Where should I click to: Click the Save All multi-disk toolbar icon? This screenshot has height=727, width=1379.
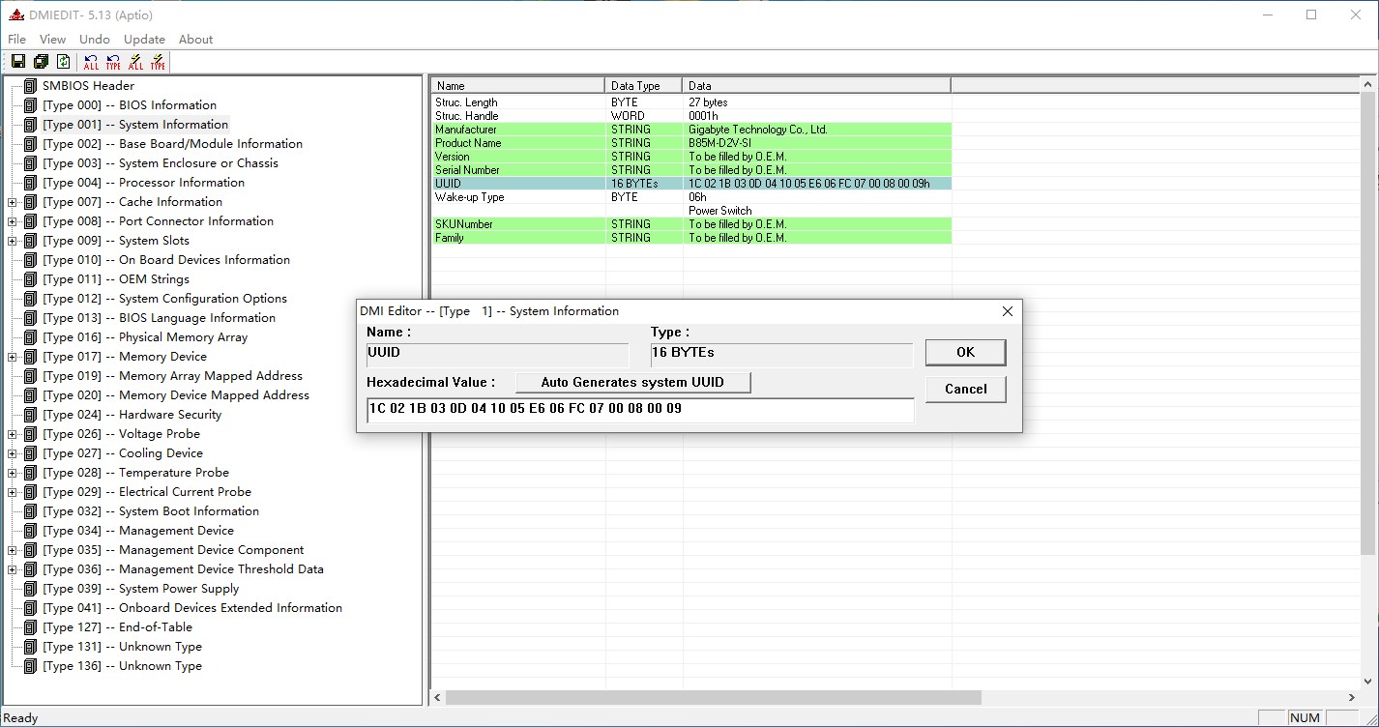(41, 62)
